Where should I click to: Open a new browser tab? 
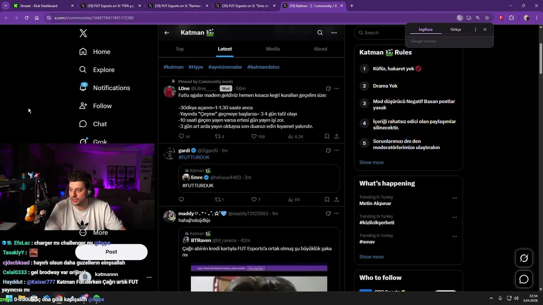(x=352, y=6)
